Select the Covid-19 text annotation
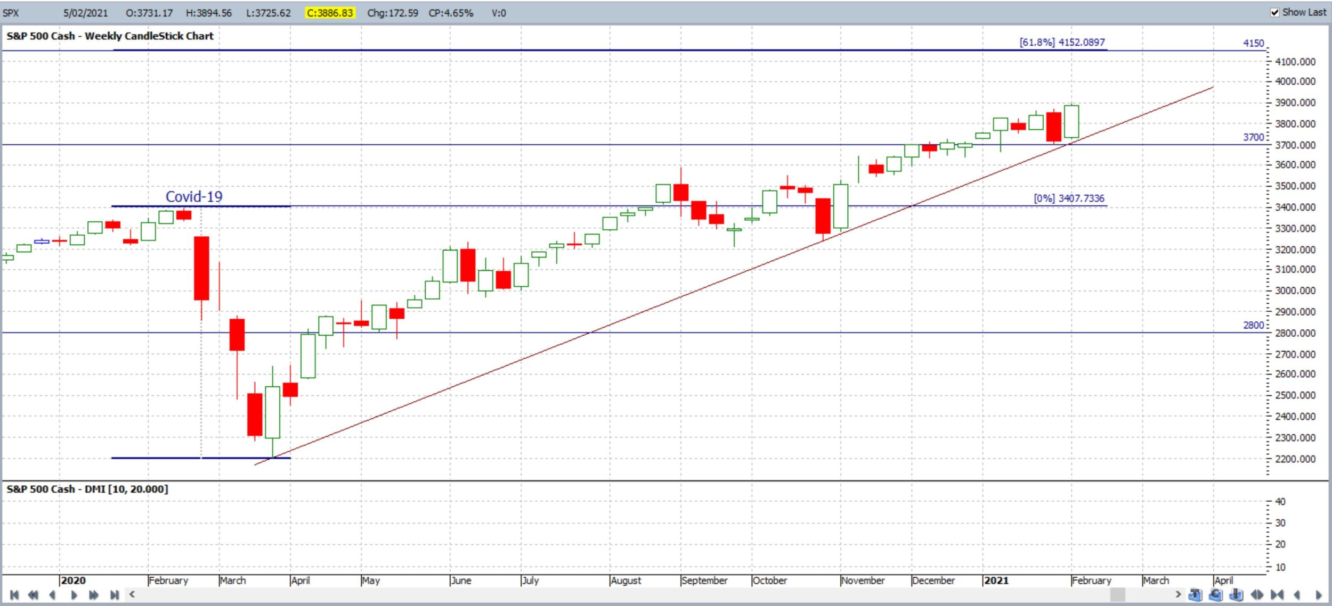1332x606 pixels. coord(194,196)
